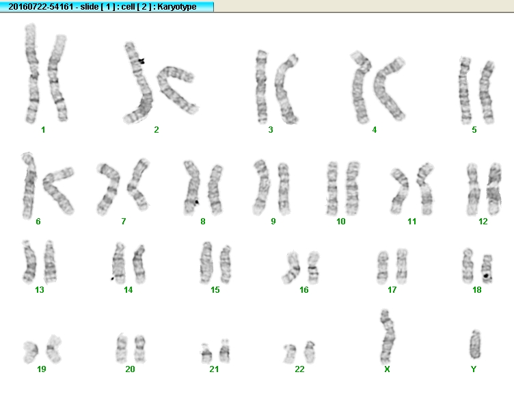Select the karyotype window title tab
514x407 pixels.
pos(107,7)
